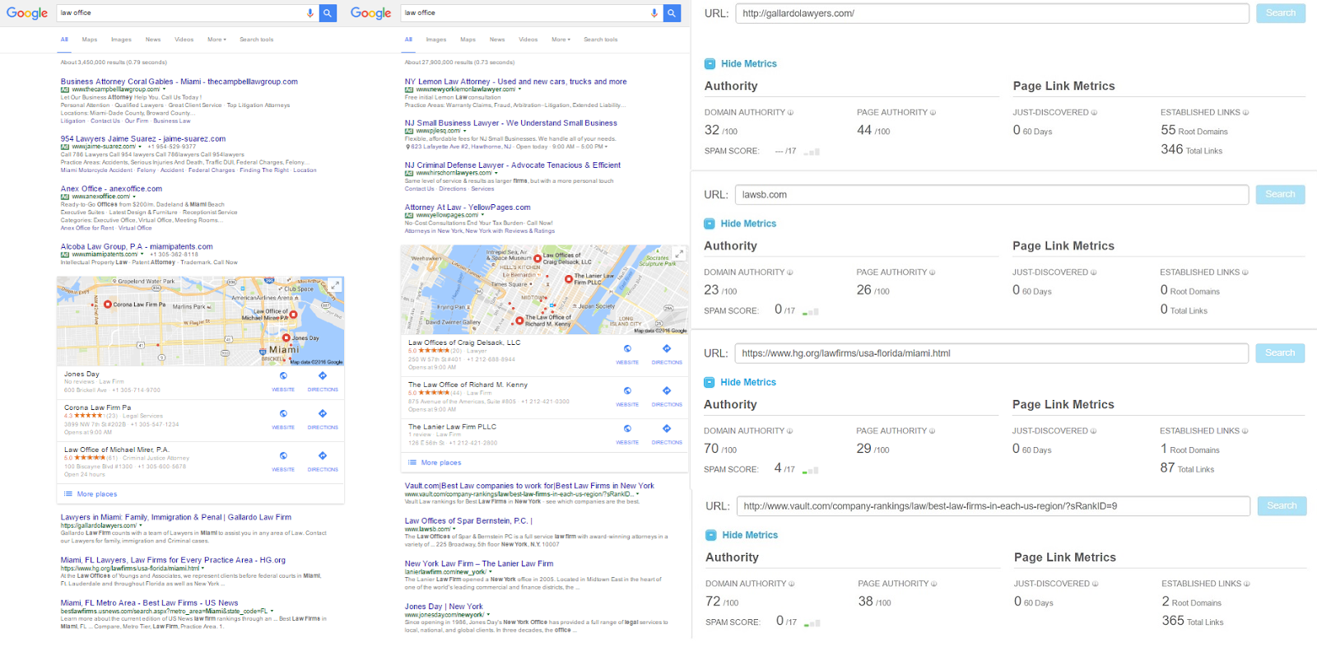Open website icon for Law Offices of Craig Delsack
The width and height of the screenshot is (1317, 652).
point(627,349)
